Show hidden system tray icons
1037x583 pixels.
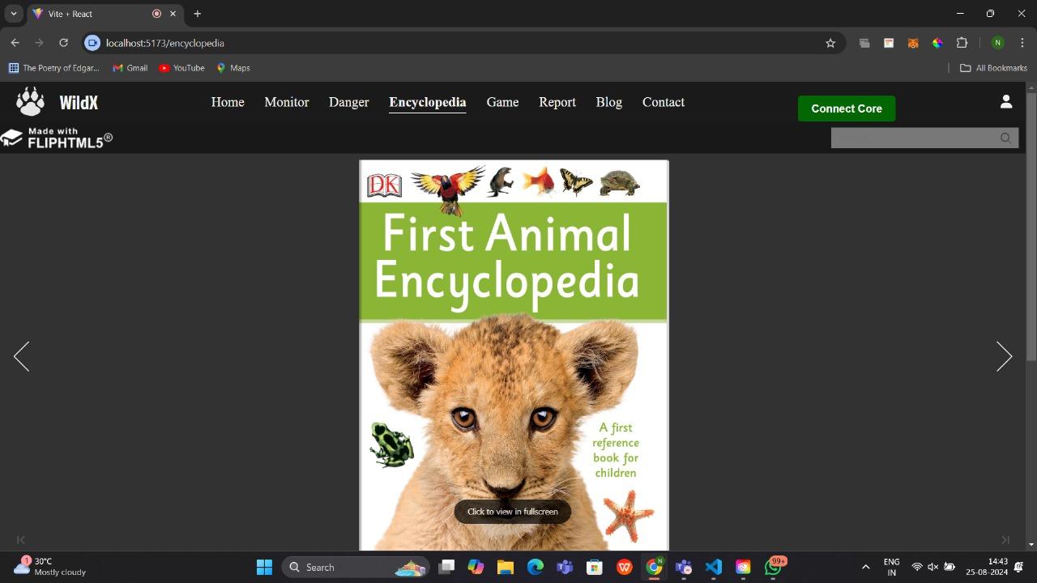[865, 568]
